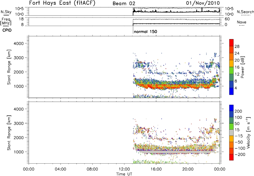
Task: Select the "60" tick on the Nave axis
Action: pos(227,19)
